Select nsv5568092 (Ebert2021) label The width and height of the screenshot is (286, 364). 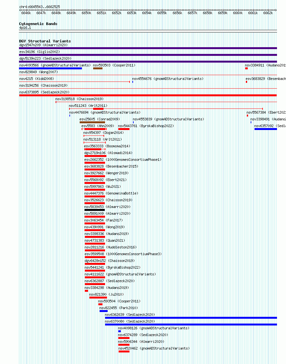tap(105, 180)
